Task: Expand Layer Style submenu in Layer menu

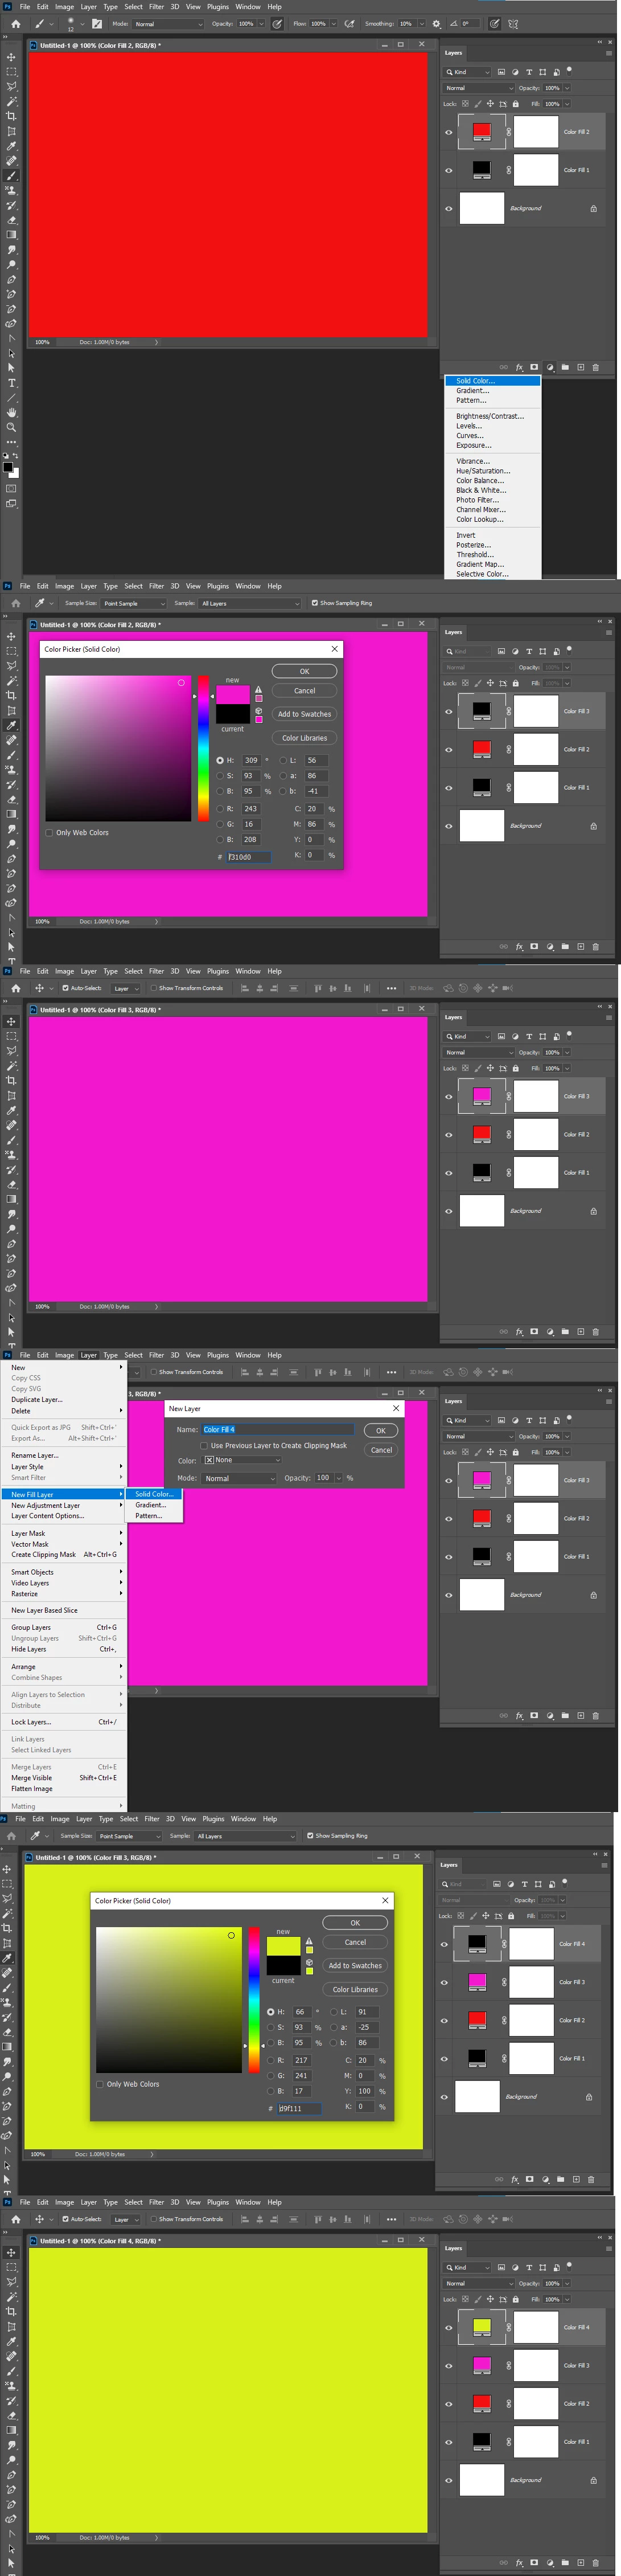Action: [x=65, y=1466]
